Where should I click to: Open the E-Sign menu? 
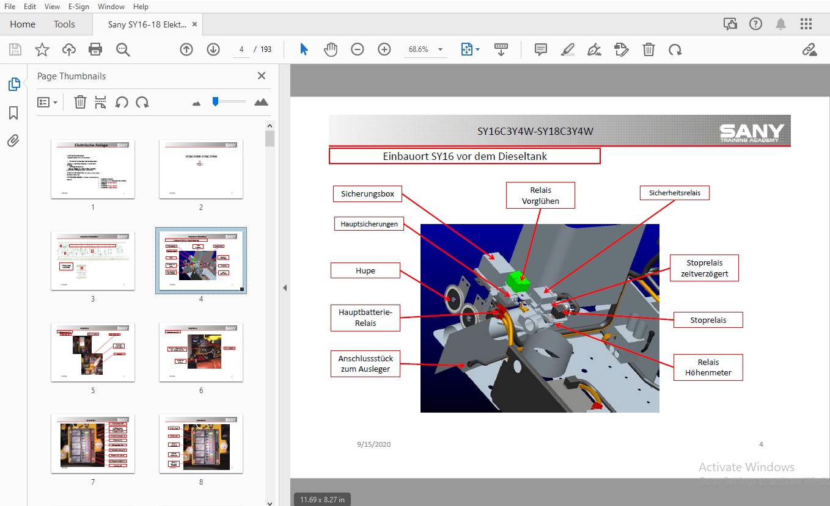click(79, 6)
